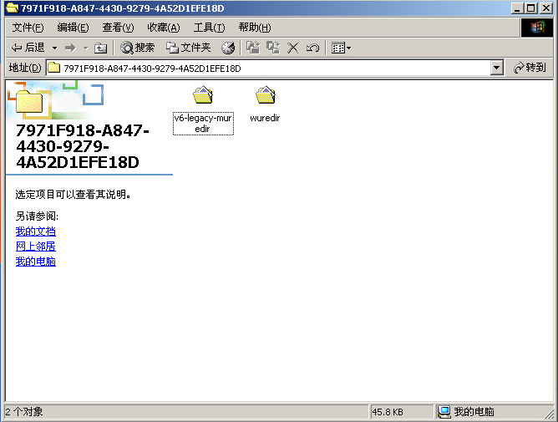This screenshot has height=422, width=558.
Task: Open the history toolbar icon
Action: coord(228,48)
